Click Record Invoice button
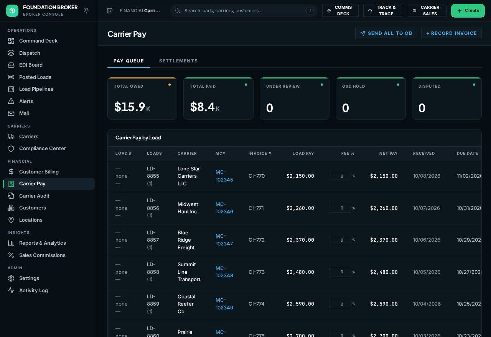 [x=451, y=33]
